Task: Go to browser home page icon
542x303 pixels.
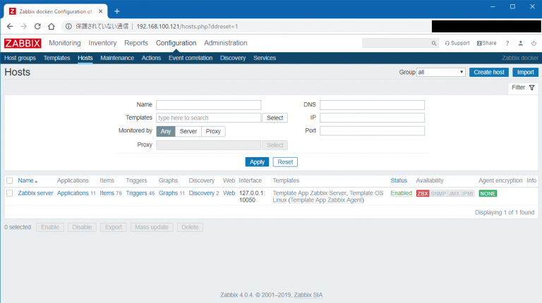Action: (x=51, y=26)
